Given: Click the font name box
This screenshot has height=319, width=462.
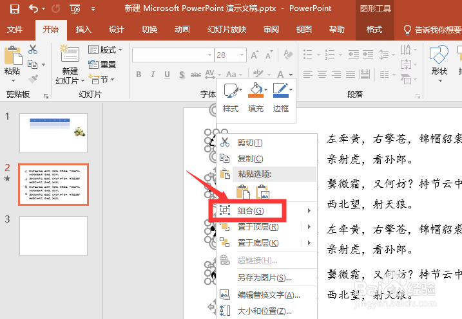Looking at the screenshot, I should (x=173, y=55).
